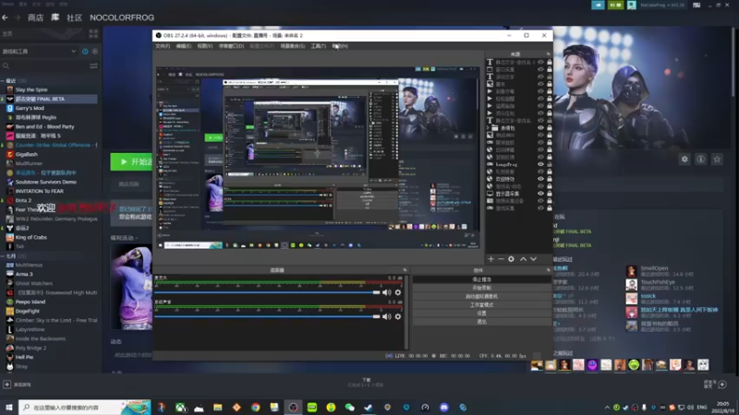
Task: Open OBS 编辑(E) menu
Action: [183, 46]
